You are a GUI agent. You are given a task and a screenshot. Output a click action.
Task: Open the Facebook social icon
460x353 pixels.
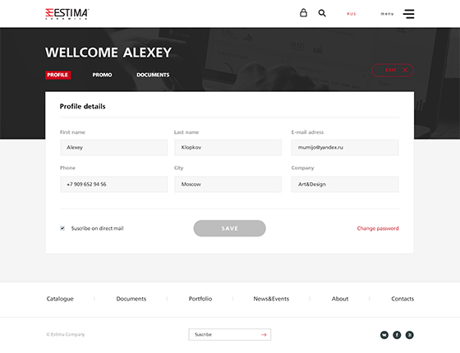[x=397, y=335]
